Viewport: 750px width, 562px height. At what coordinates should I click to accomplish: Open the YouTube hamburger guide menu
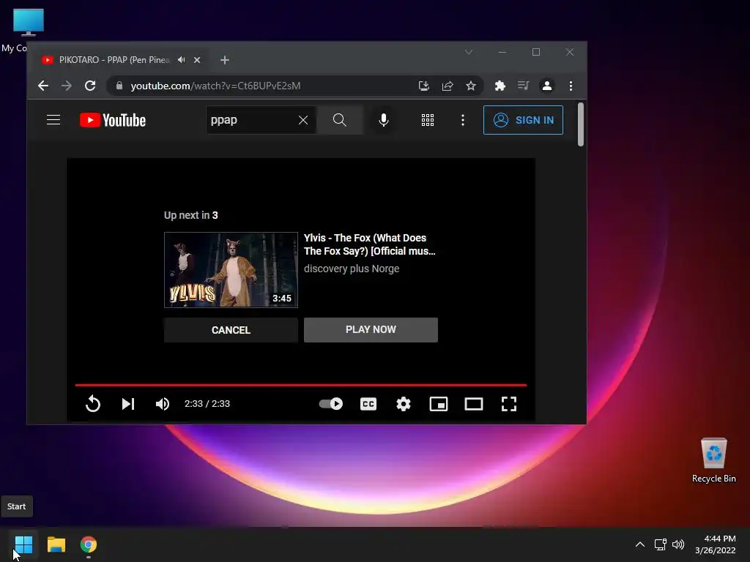click(x=53, y=120)
